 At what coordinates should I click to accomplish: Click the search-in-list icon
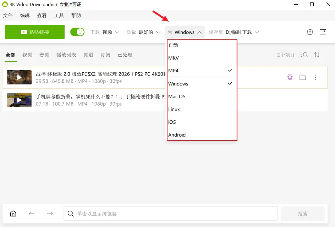[304, 55]
